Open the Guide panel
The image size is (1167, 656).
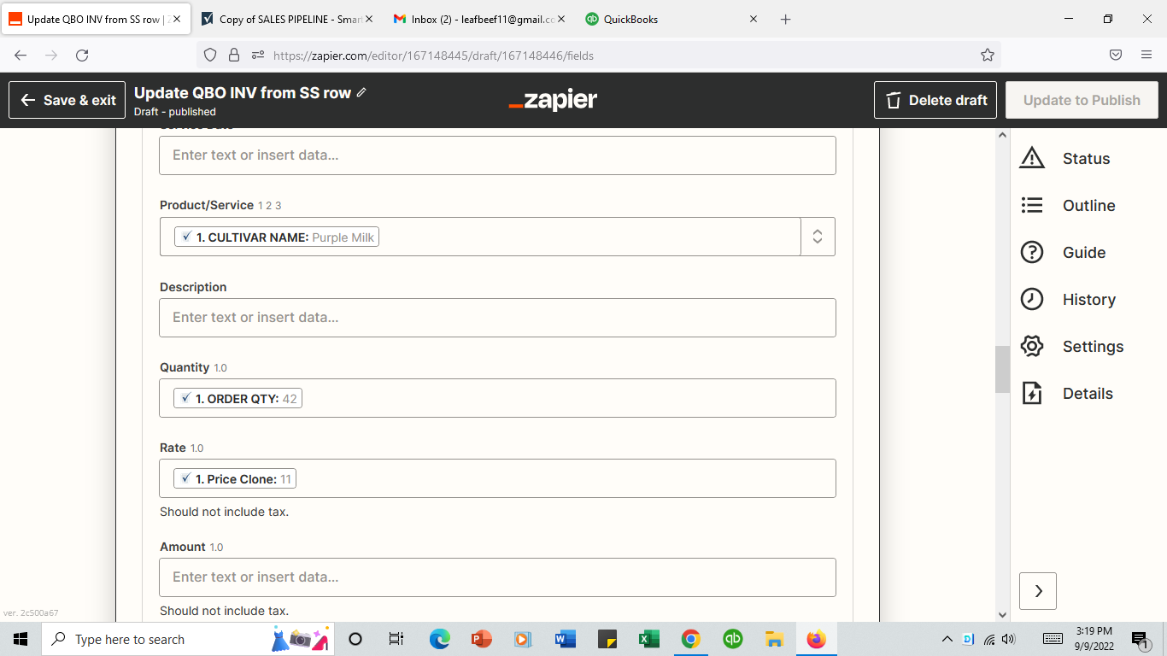tap(1063, 252)
